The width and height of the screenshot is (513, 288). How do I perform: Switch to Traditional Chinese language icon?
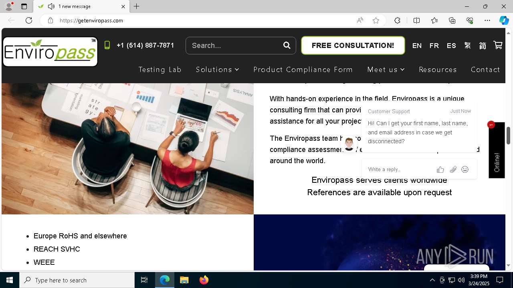coord(468,46)
